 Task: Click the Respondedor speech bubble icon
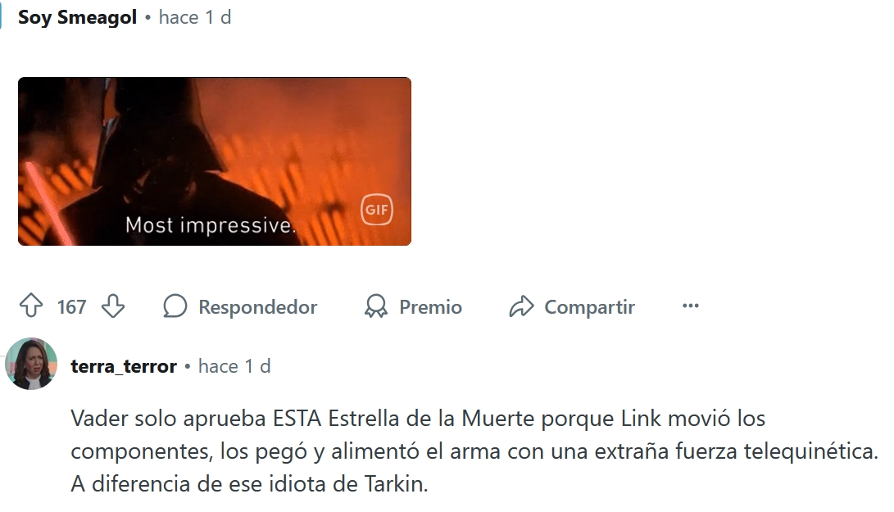[175, 306]
